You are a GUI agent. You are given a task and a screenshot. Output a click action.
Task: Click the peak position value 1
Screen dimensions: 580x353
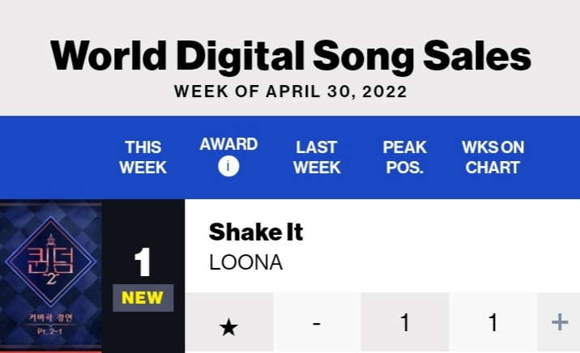405,322
